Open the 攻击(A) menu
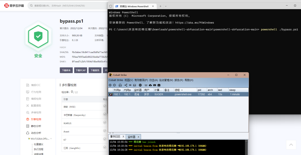The width and height of the screenshot is (301, 155). [x=154, y=80]
